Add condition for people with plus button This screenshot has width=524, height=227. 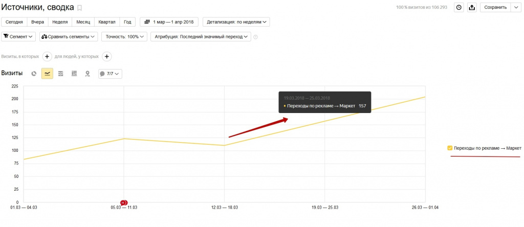[106, 56]
